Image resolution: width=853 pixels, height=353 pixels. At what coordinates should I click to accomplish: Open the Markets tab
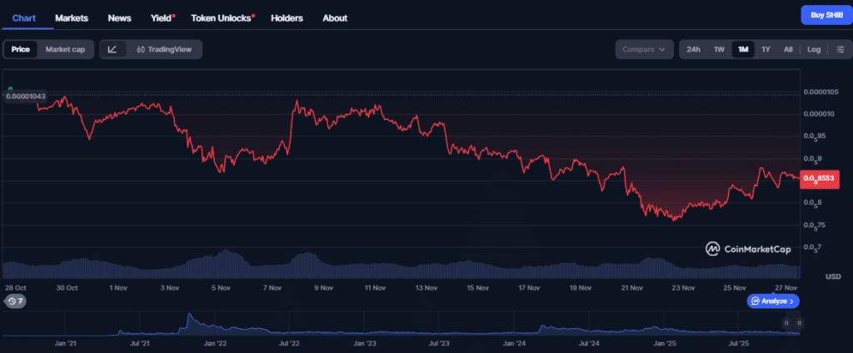click(x=72, y=17)
